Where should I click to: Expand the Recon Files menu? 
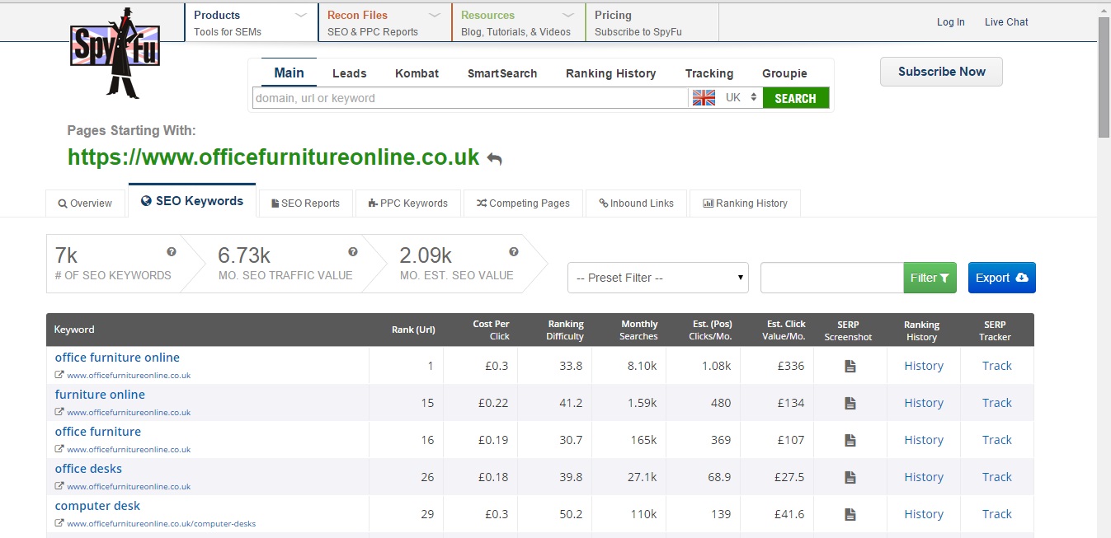click(384, 21)
